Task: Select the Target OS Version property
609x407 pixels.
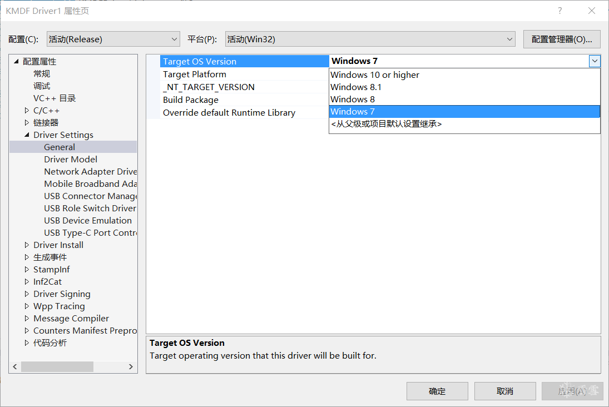Action: (x=244, y=61)
